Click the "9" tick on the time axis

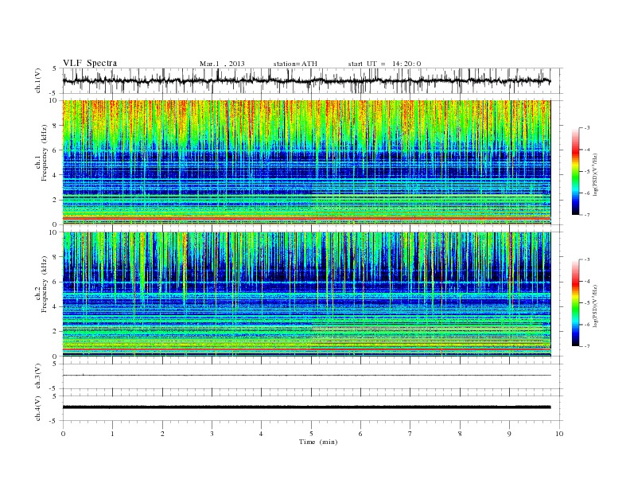[x=509, y=434]
